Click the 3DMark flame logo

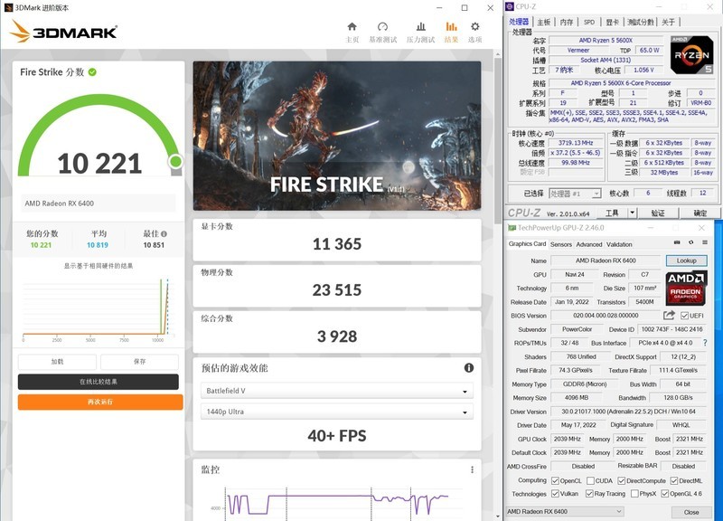tap(20, 34)
